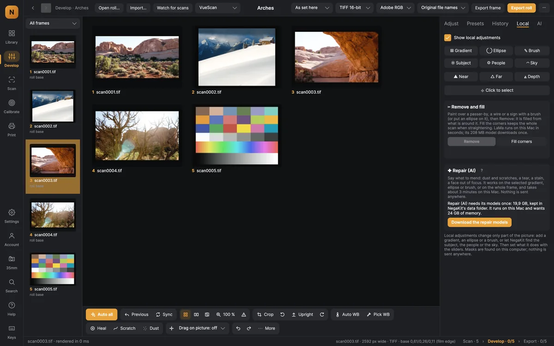Select scan0001.tif thumbnail in filmstrip
This screenshot has width=554, height=346.
click(53, 53)
